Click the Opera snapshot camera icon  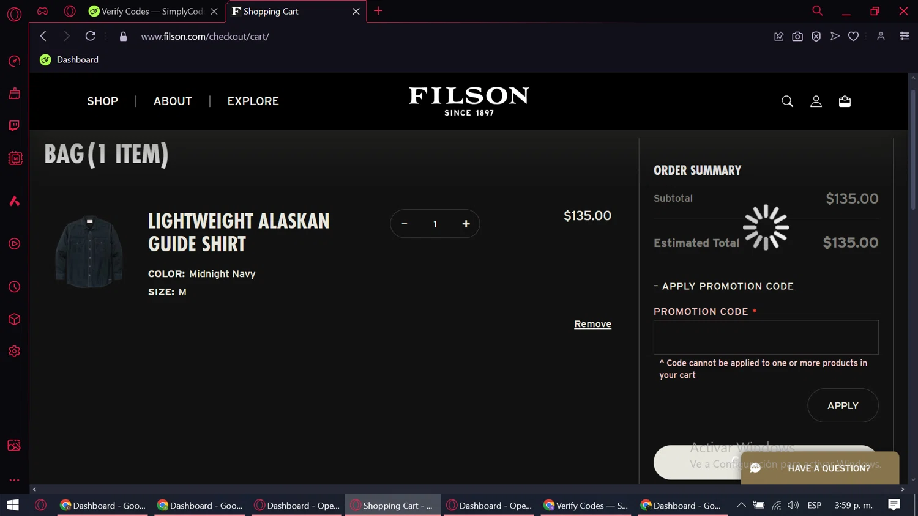[797, 37]
